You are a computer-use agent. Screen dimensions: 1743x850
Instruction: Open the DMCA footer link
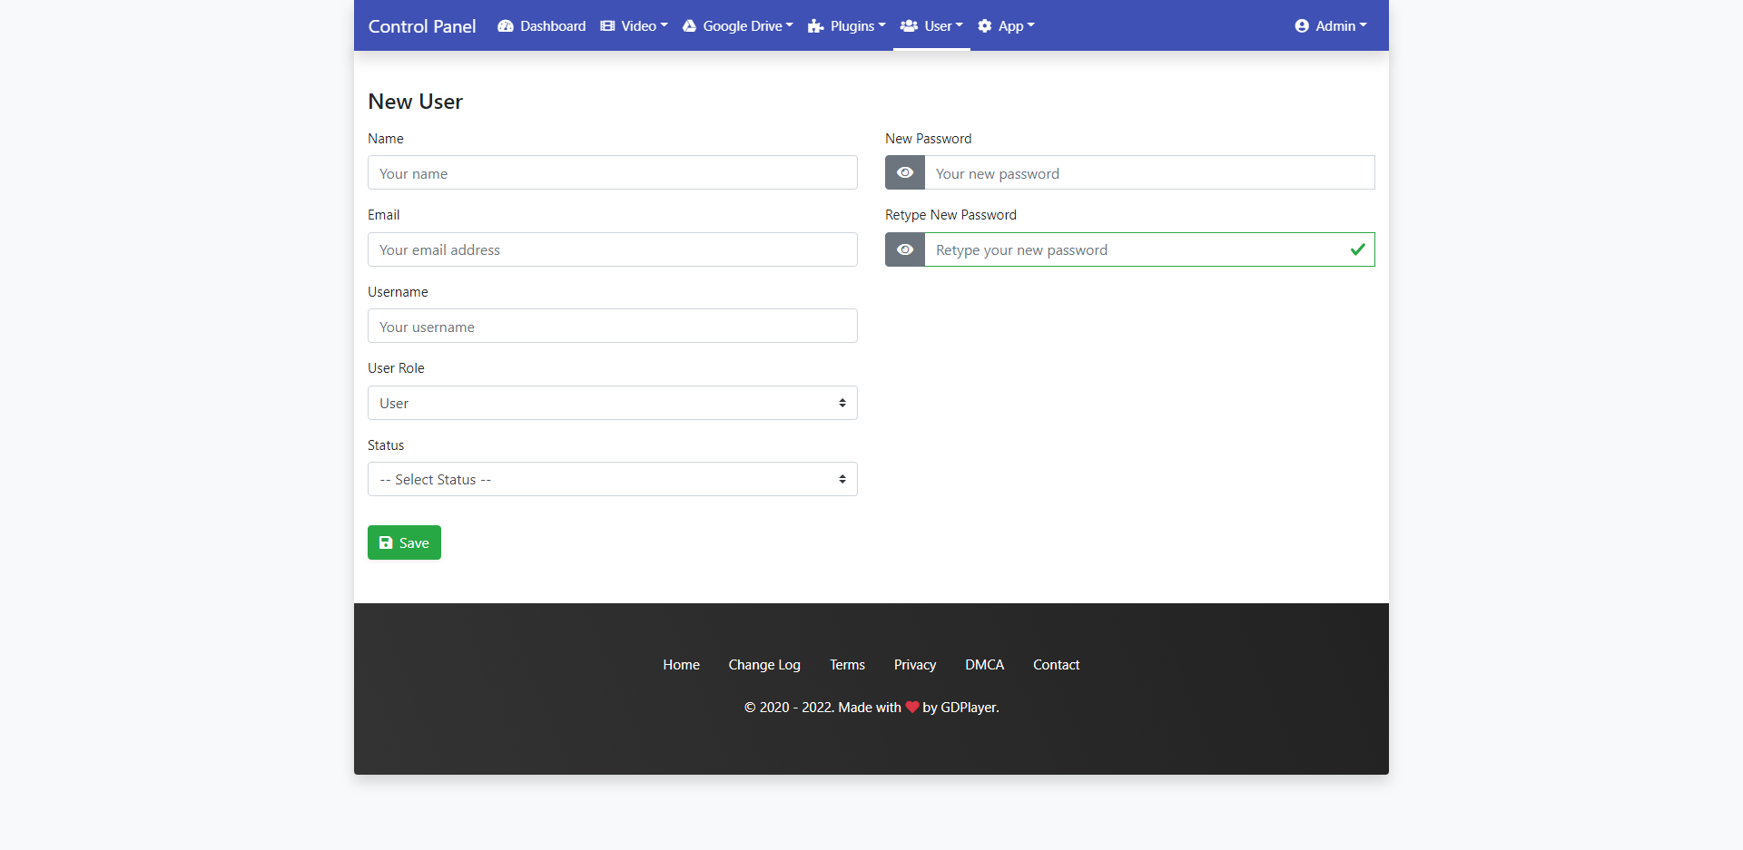984,665
